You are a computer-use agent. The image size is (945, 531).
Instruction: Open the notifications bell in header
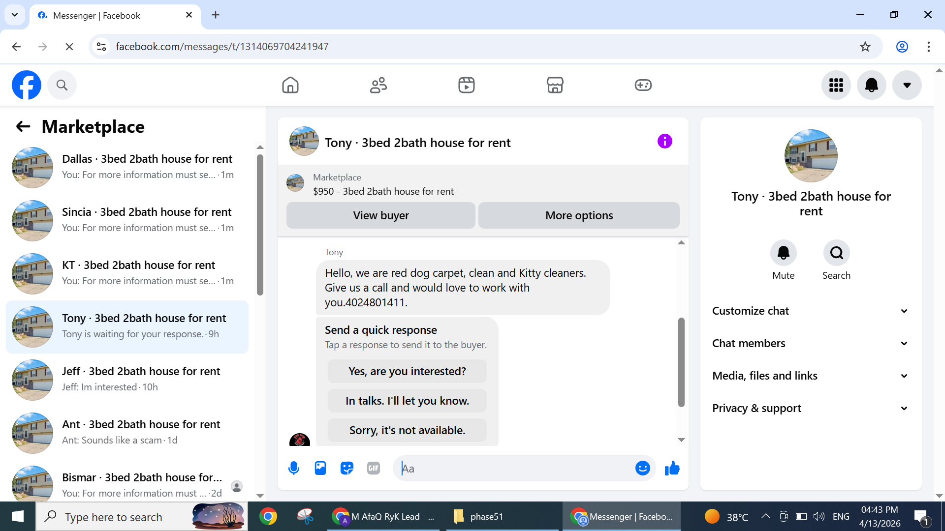pyautogui.click(x=872, y=85)
